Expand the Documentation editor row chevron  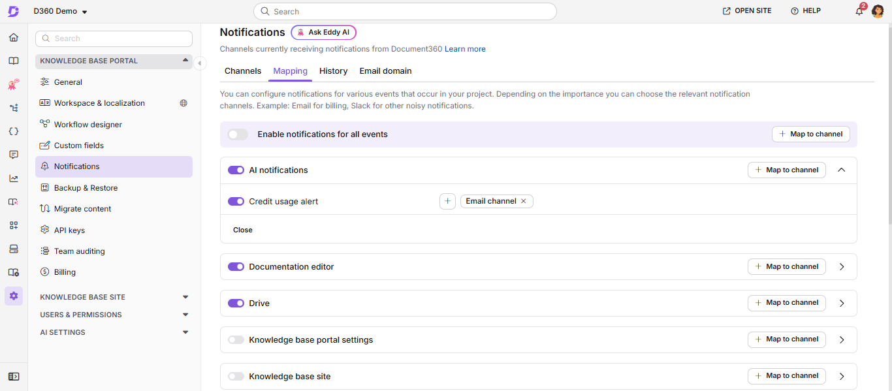[842, 267]
